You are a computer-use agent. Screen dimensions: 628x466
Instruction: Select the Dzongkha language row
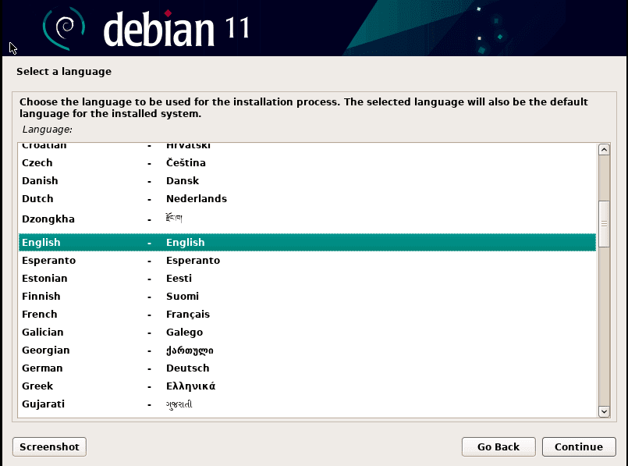[x=307, y=219]
